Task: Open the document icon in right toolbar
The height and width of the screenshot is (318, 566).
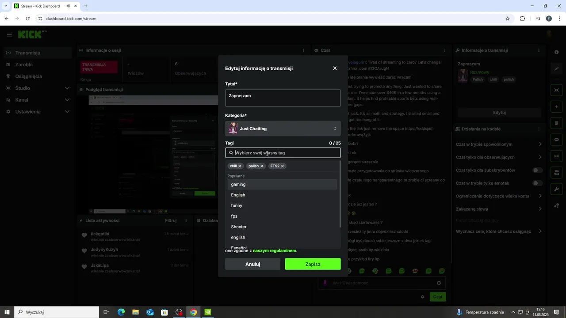Action: coord(556,123)
